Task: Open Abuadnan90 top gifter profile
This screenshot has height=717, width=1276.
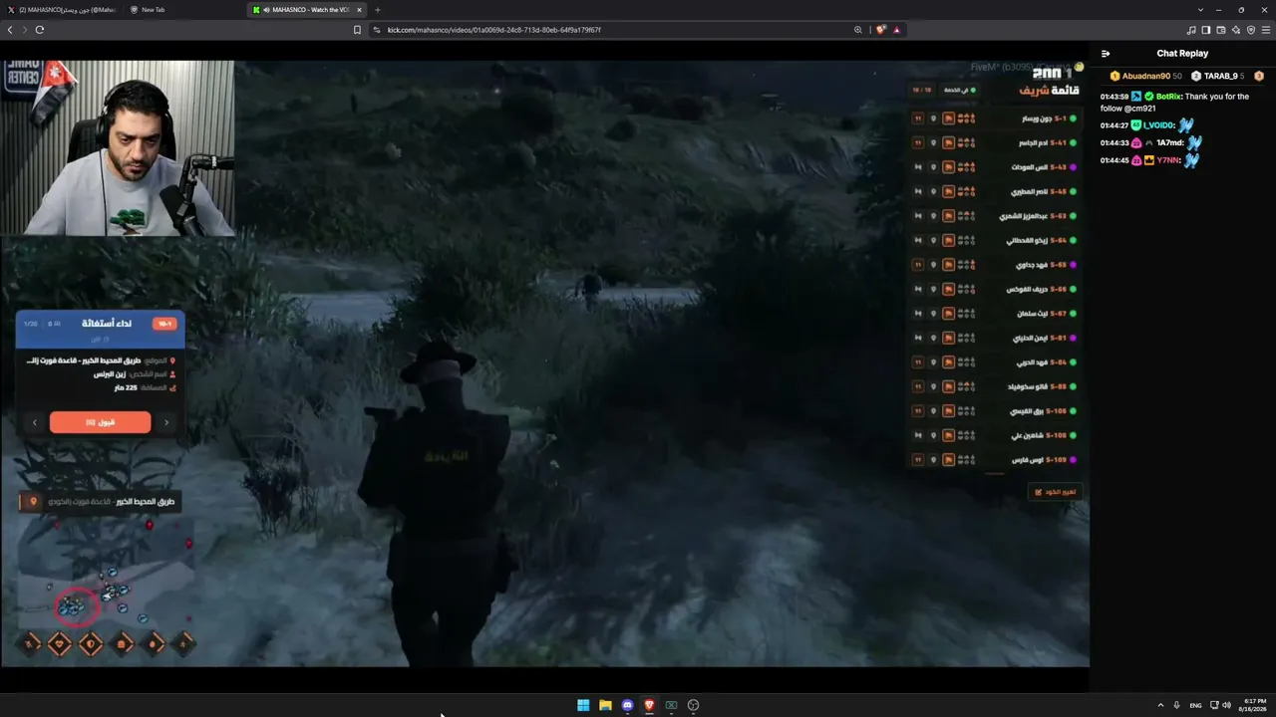Action: [1146, 76]
